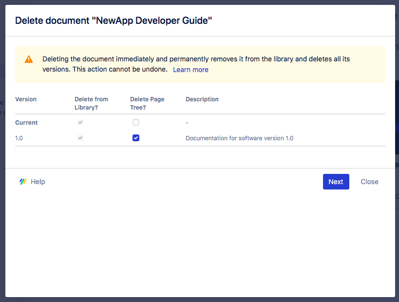Click the "Delete from Library?" column header
This screenshot has height=302, width=399.
click(91, 103)
